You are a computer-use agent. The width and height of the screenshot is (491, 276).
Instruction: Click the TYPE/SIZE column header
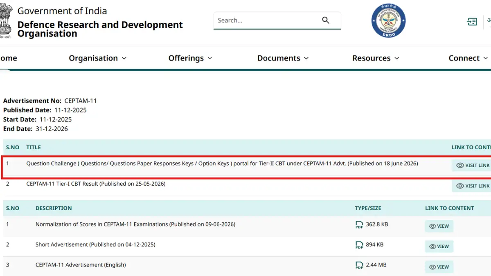[368, 208]
